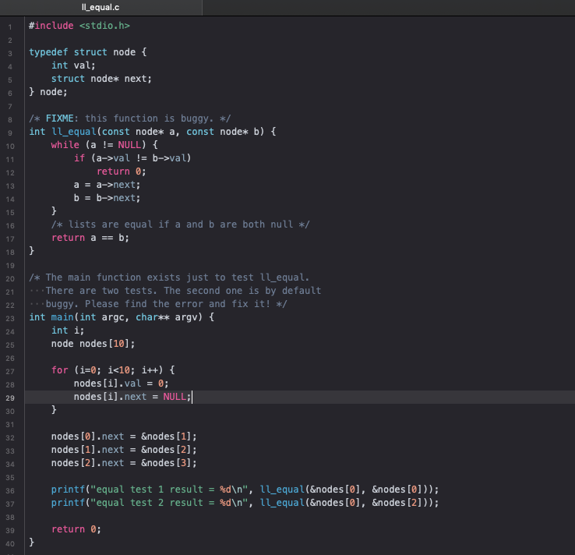Click 'int val;' declaration
Image resolution: width=575 pixels, height=555 pixels.
pyautogui.click(x=73, y=65)
